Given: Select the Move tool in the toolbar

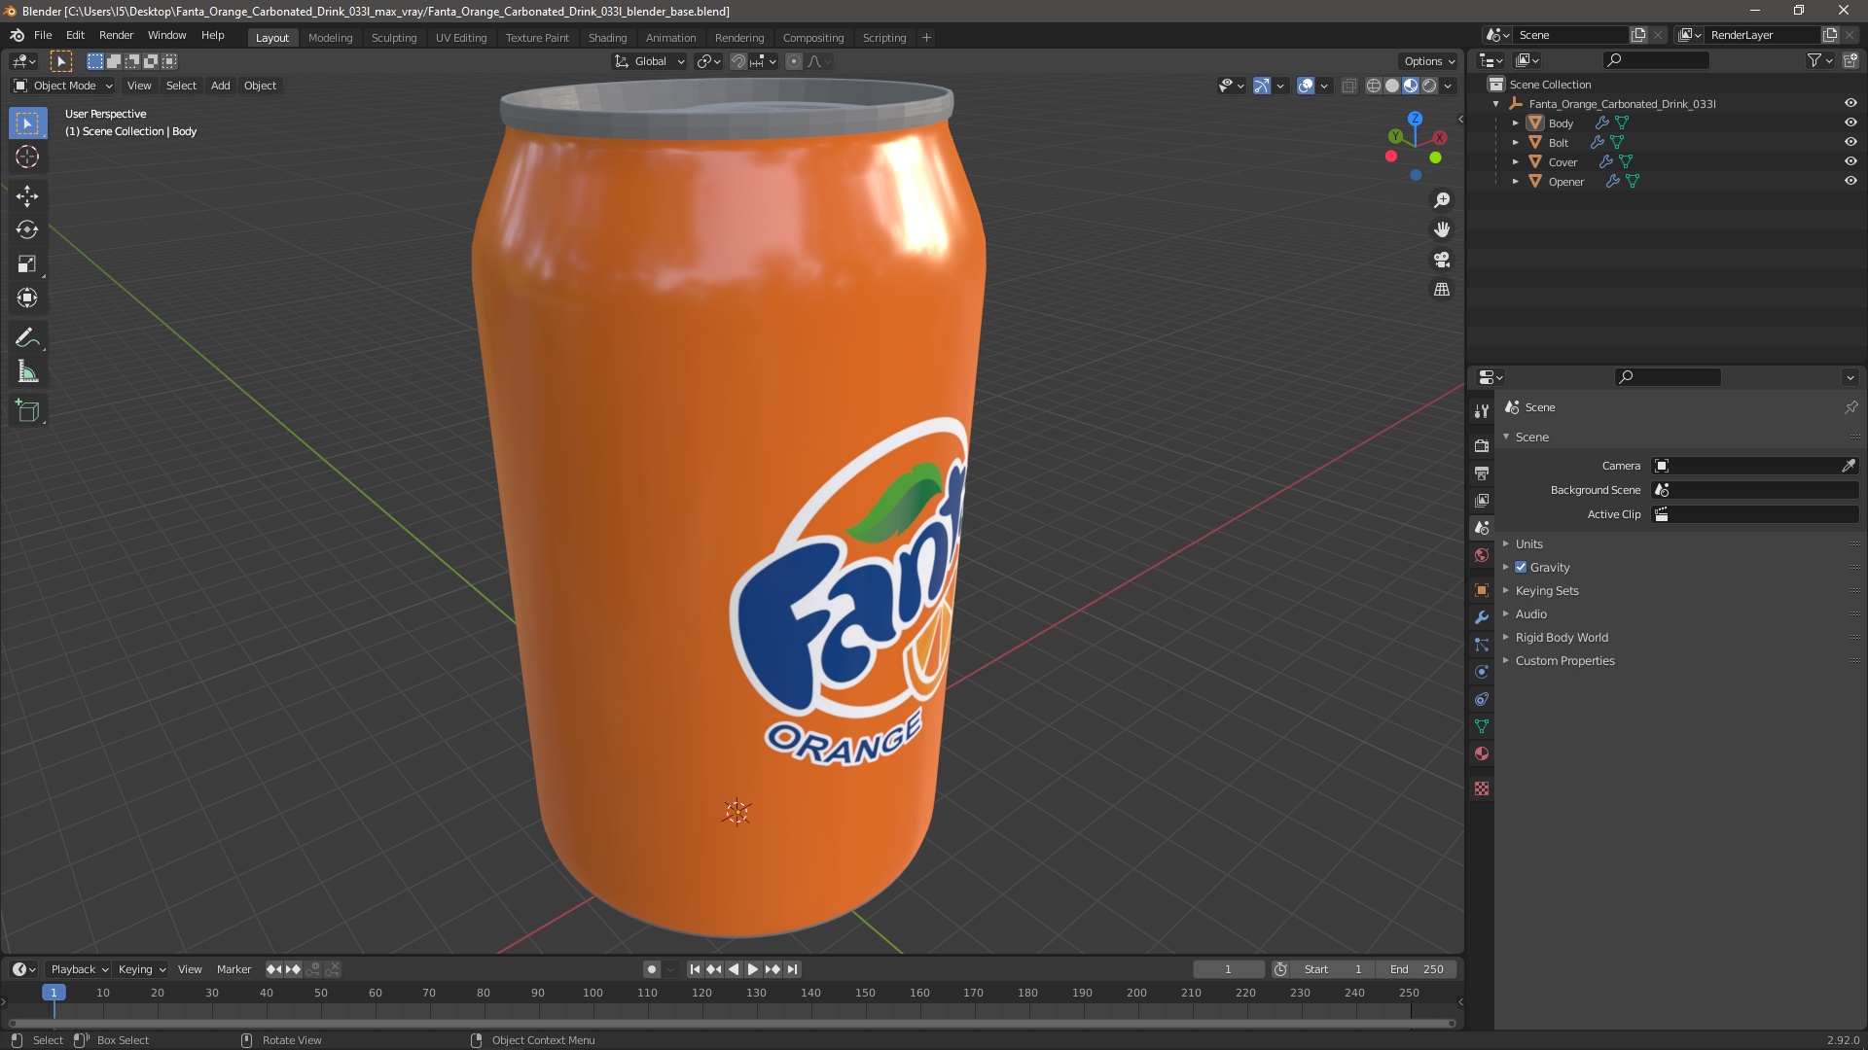Looking at the screenshot, I should [27, 195].
